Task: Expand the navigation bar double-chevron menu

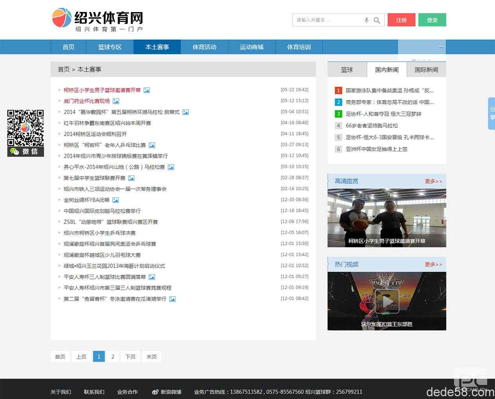Action: [441, 47]
